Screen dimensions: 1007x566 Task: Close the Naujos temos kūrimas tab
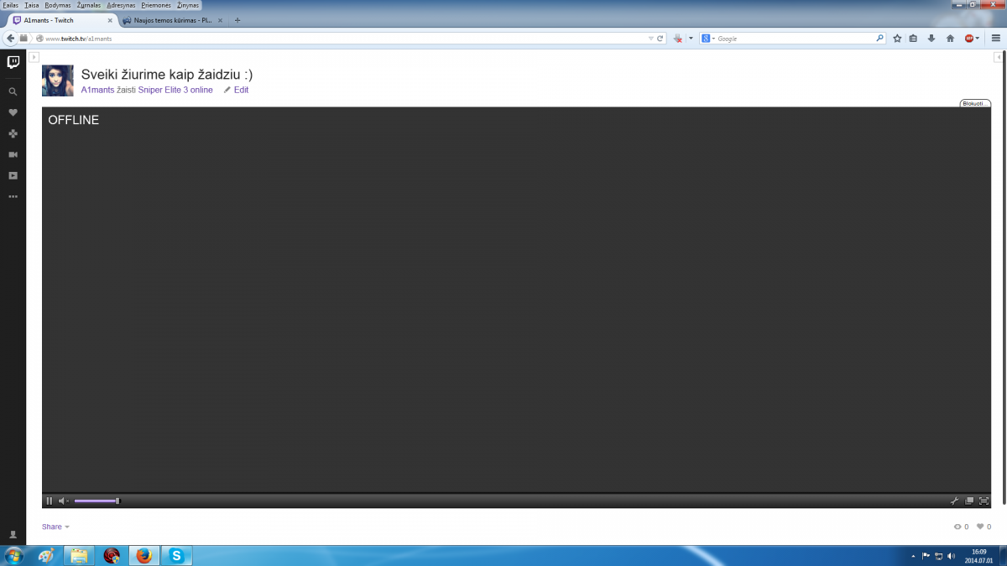point(220,20)
